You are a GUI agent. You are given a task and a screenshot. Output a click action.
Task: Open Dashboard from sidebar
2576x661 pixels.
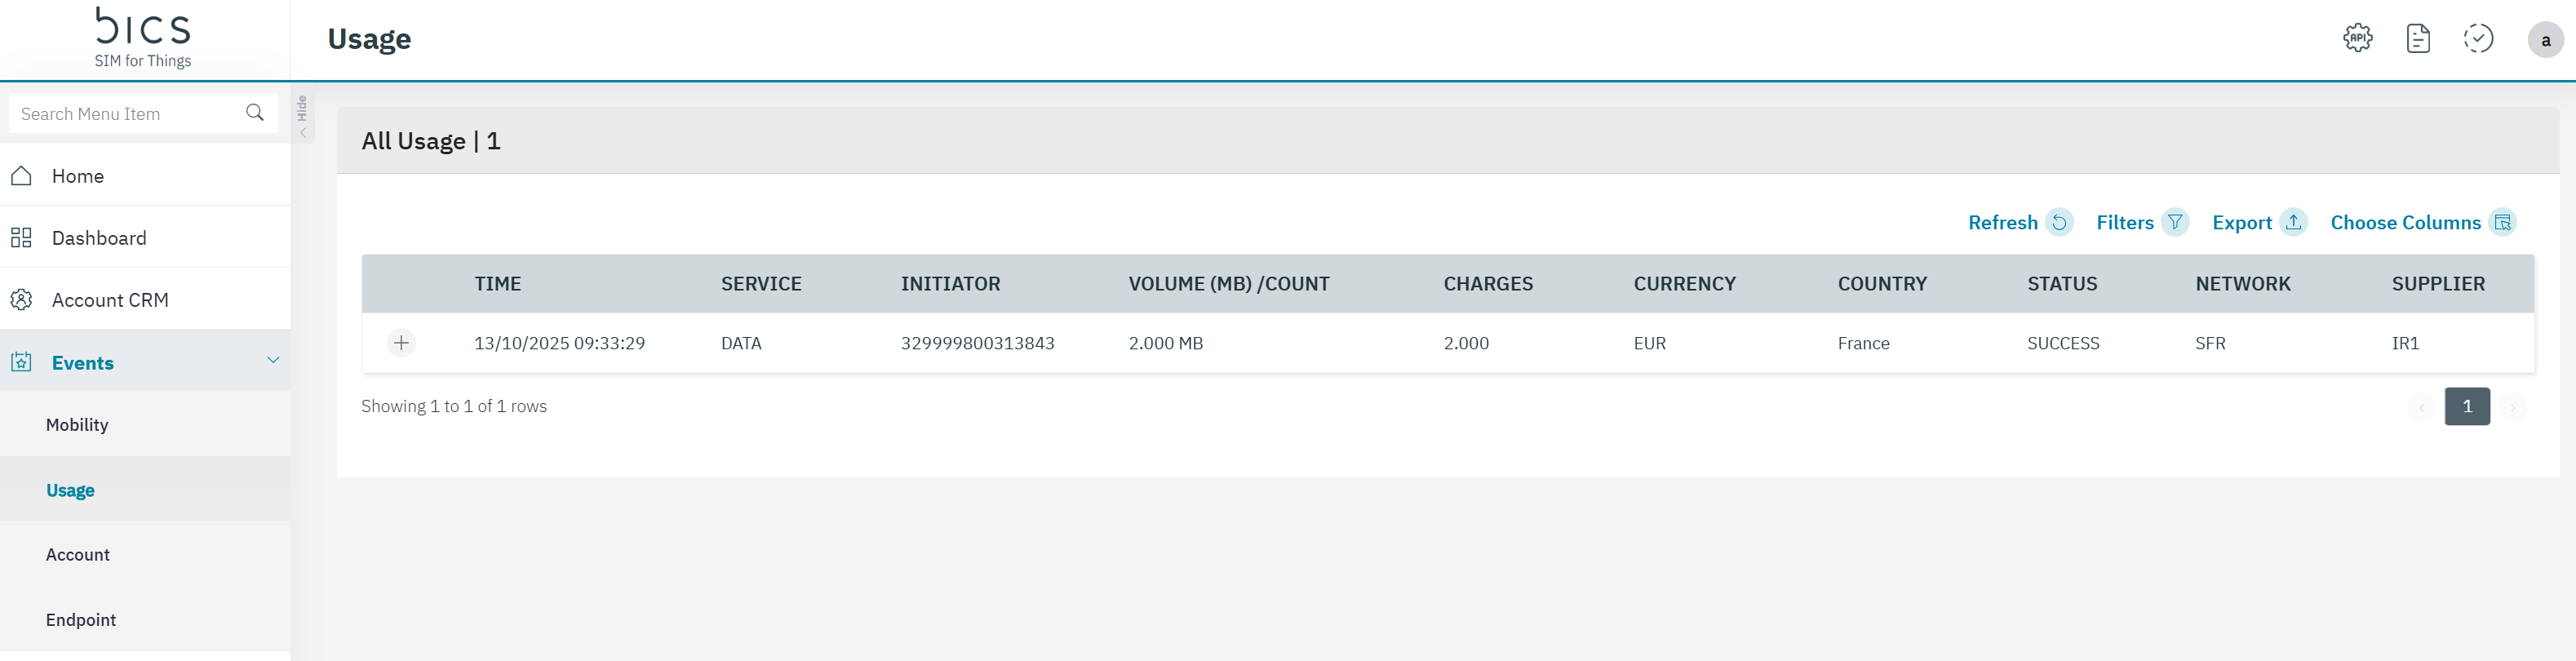pos(98,238)
